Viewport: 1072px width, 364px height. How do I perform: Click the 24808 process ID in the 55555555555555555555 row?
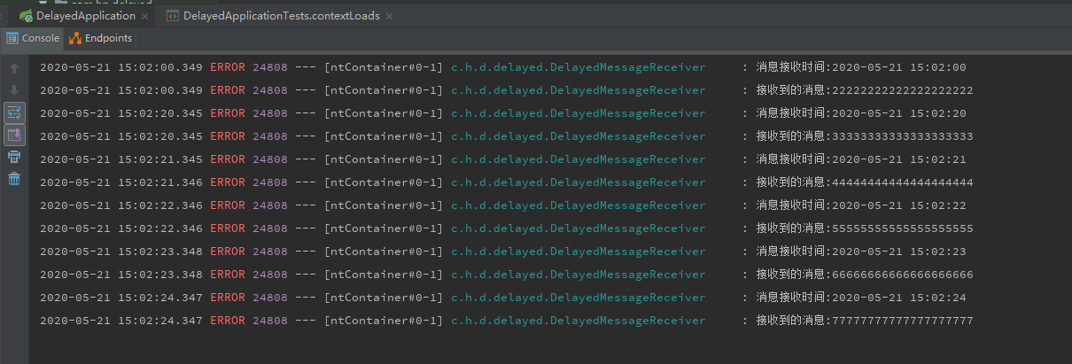point(270,228)
